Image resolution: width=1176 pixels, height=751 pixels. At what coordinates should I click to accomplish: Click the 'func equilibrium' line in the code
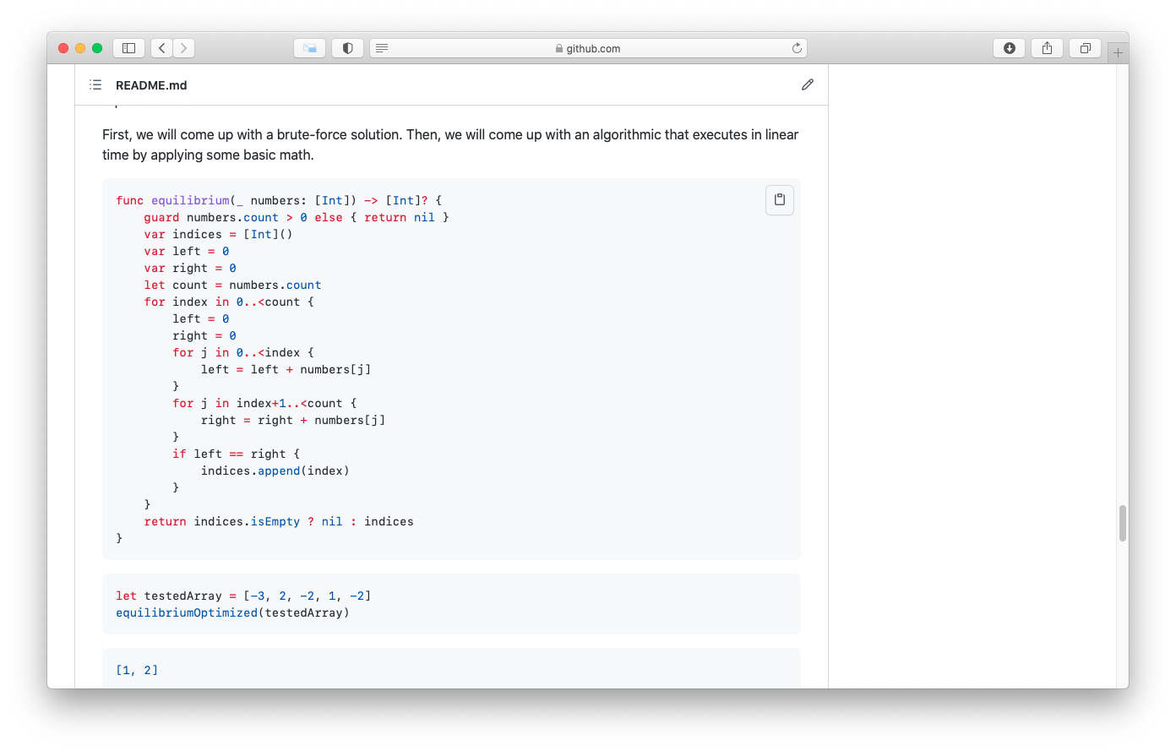[279, 200]
